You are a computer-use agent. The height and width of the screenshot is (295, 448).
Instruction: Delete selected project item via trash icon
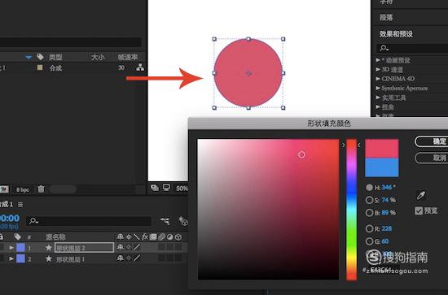[x=42, y=189]
